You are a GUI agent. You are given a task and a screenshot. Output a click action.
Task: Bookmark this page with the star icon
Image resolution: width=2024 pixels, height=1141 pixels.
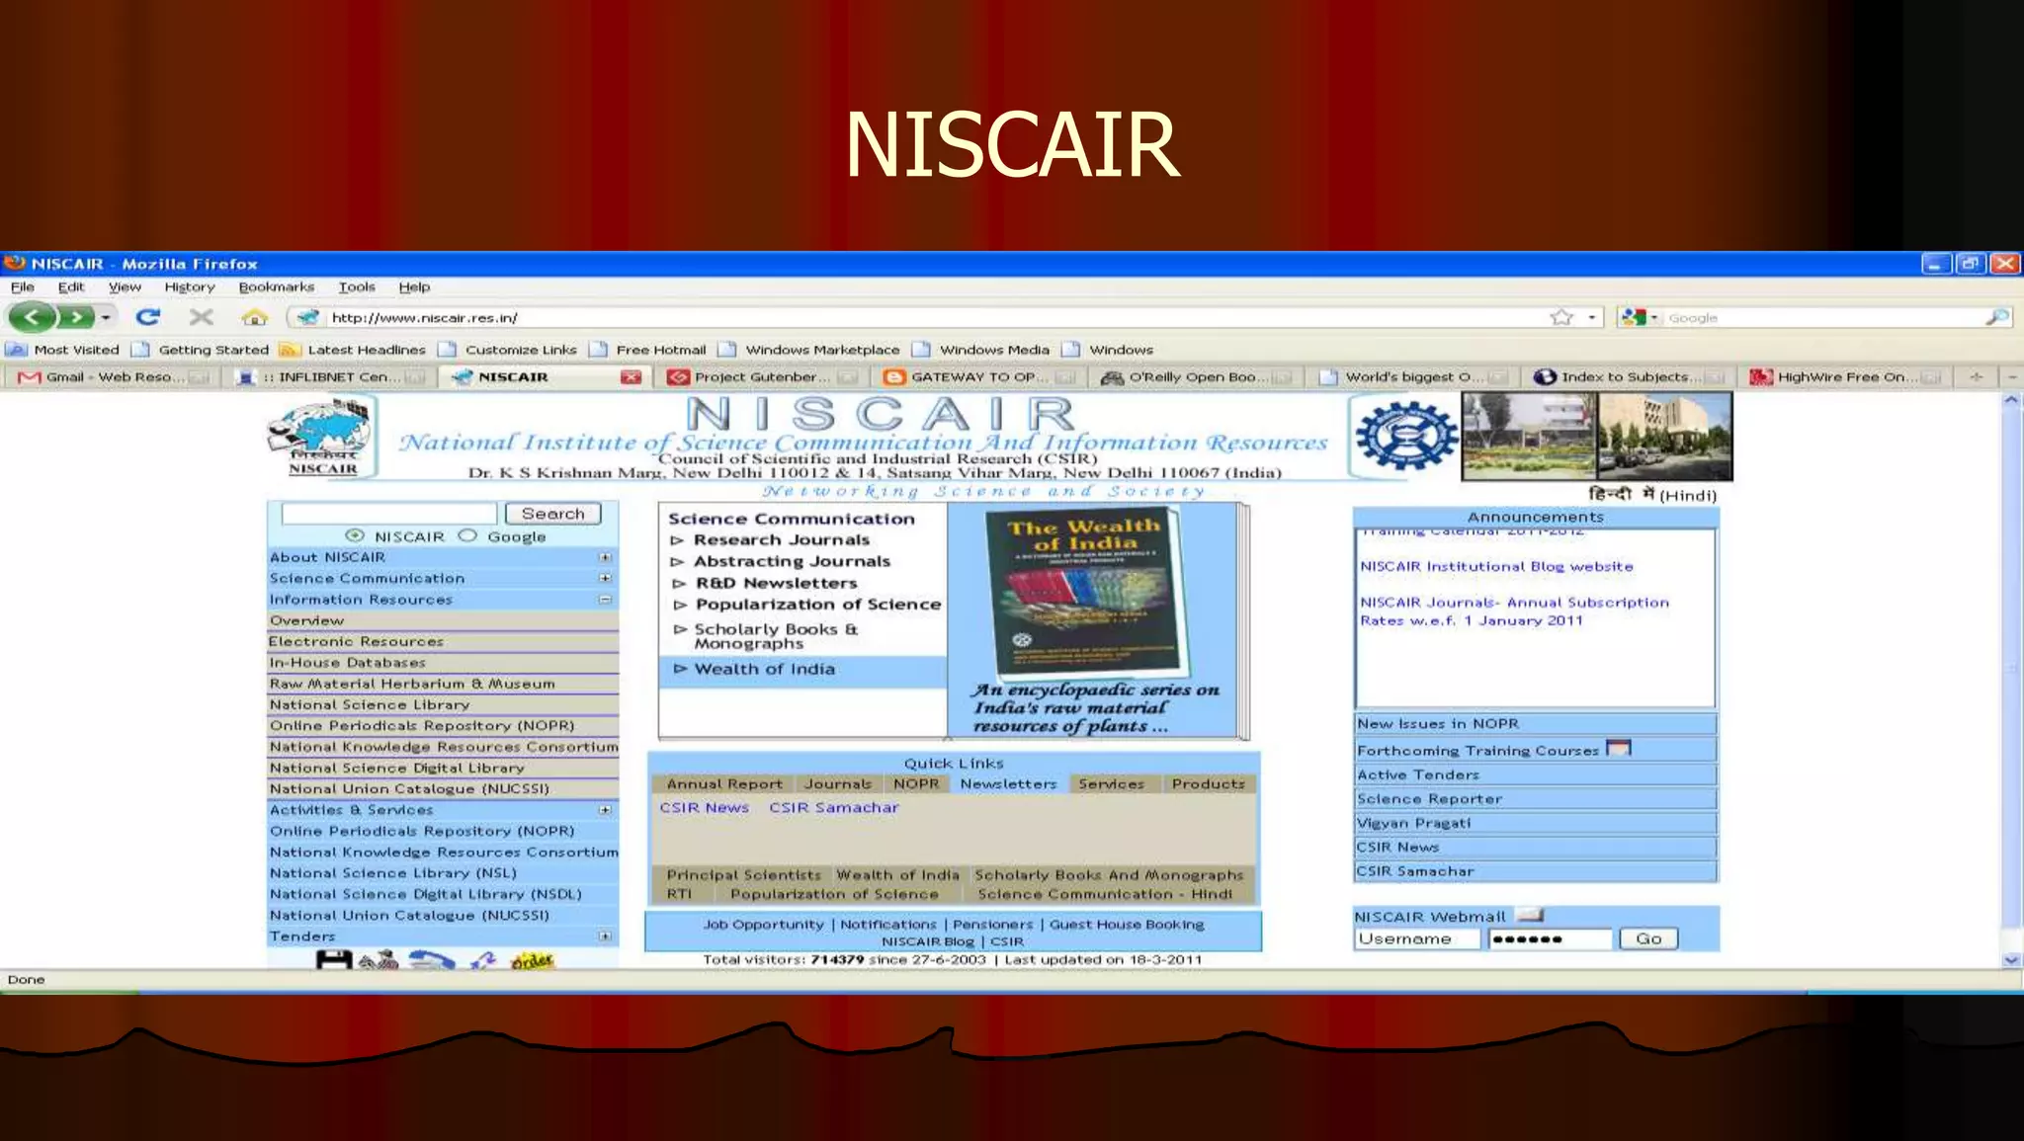(x=1561, y=317)
